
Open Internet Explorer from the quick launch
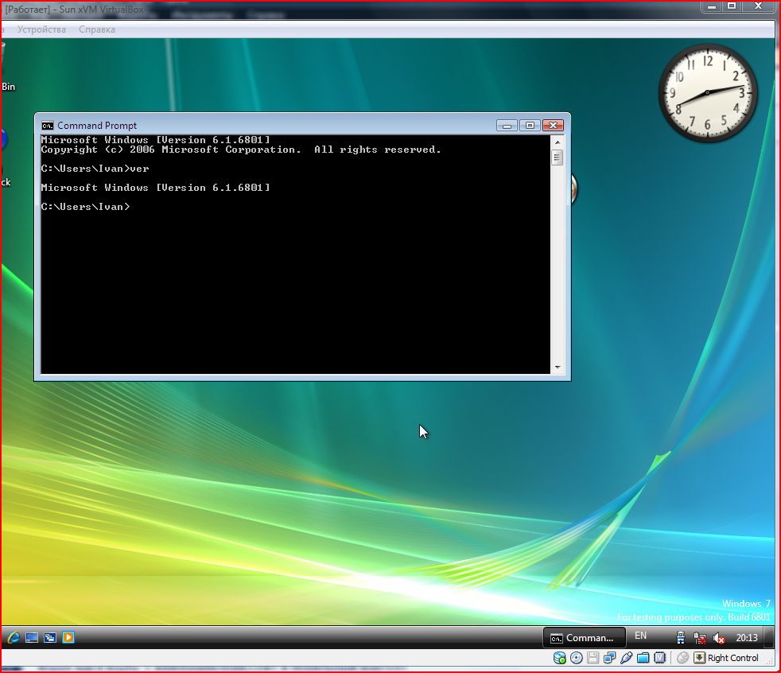(x=14, y=637)
